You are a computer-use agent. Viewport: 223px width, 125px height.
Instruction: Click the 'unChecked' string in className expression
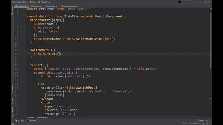click(x=118, y=91)
